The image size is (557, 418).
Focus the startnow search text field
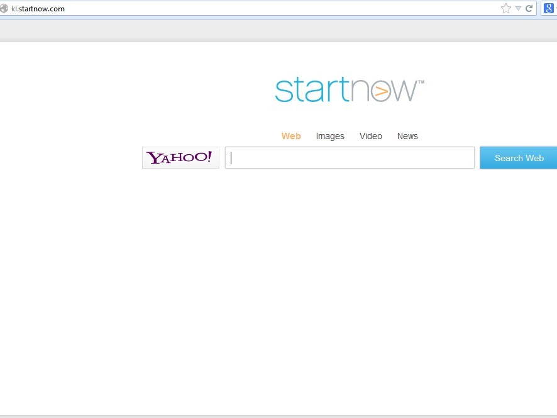[350, 157]
